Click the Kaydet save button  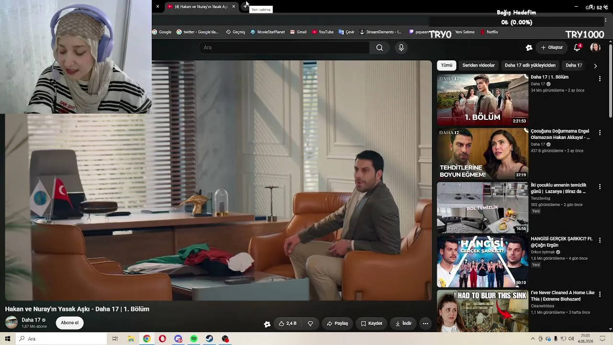372,323
